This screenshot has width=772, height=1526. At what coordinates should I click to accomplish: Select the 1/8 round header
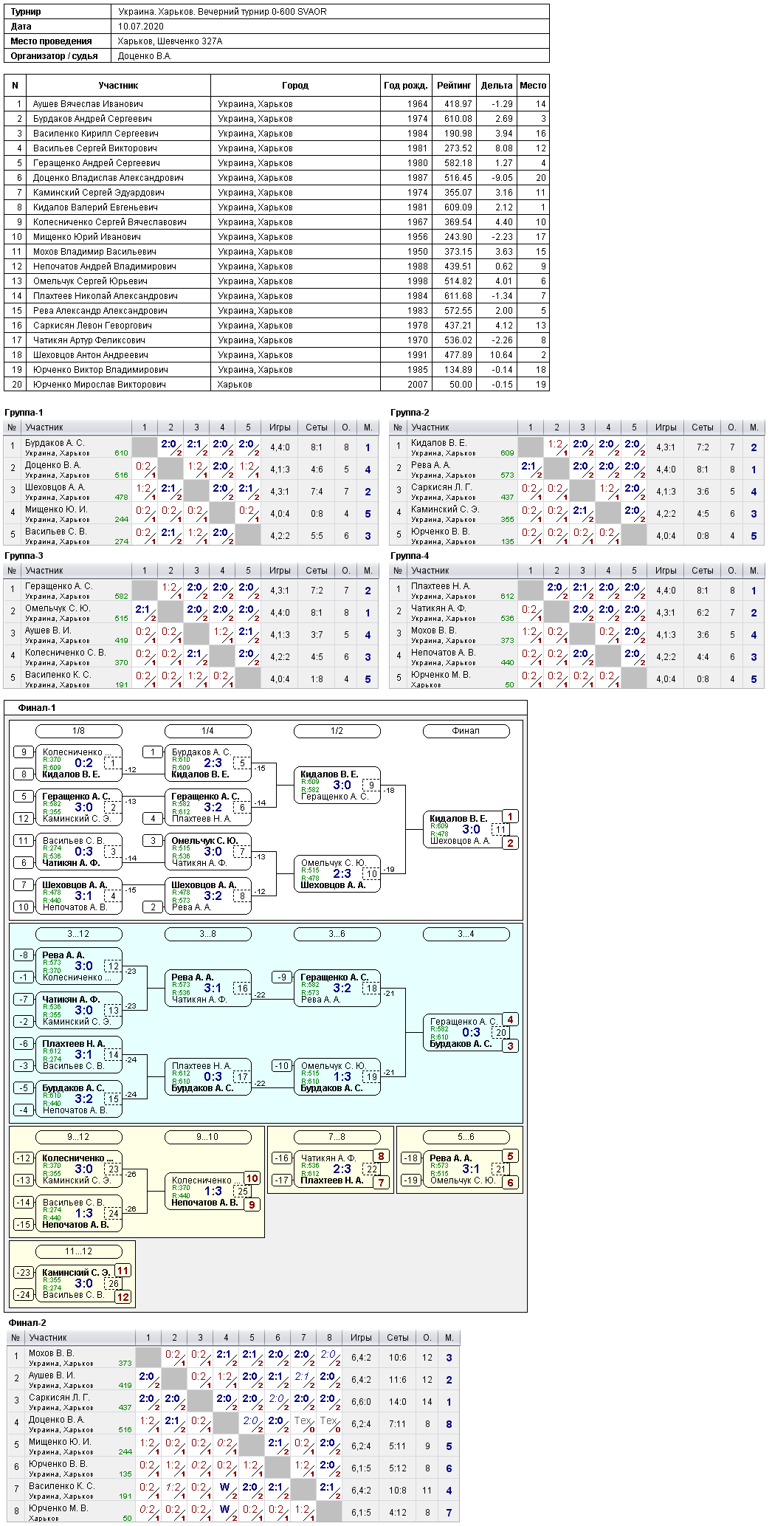click(78, 731)
